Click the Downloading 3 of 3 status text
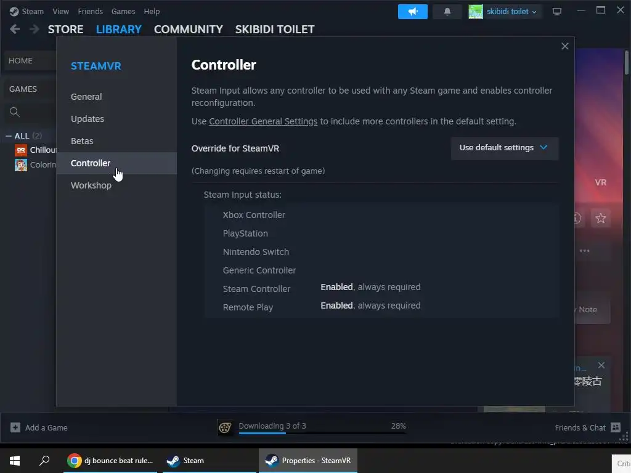The image size is (631, 473). [x=272, y=426]
